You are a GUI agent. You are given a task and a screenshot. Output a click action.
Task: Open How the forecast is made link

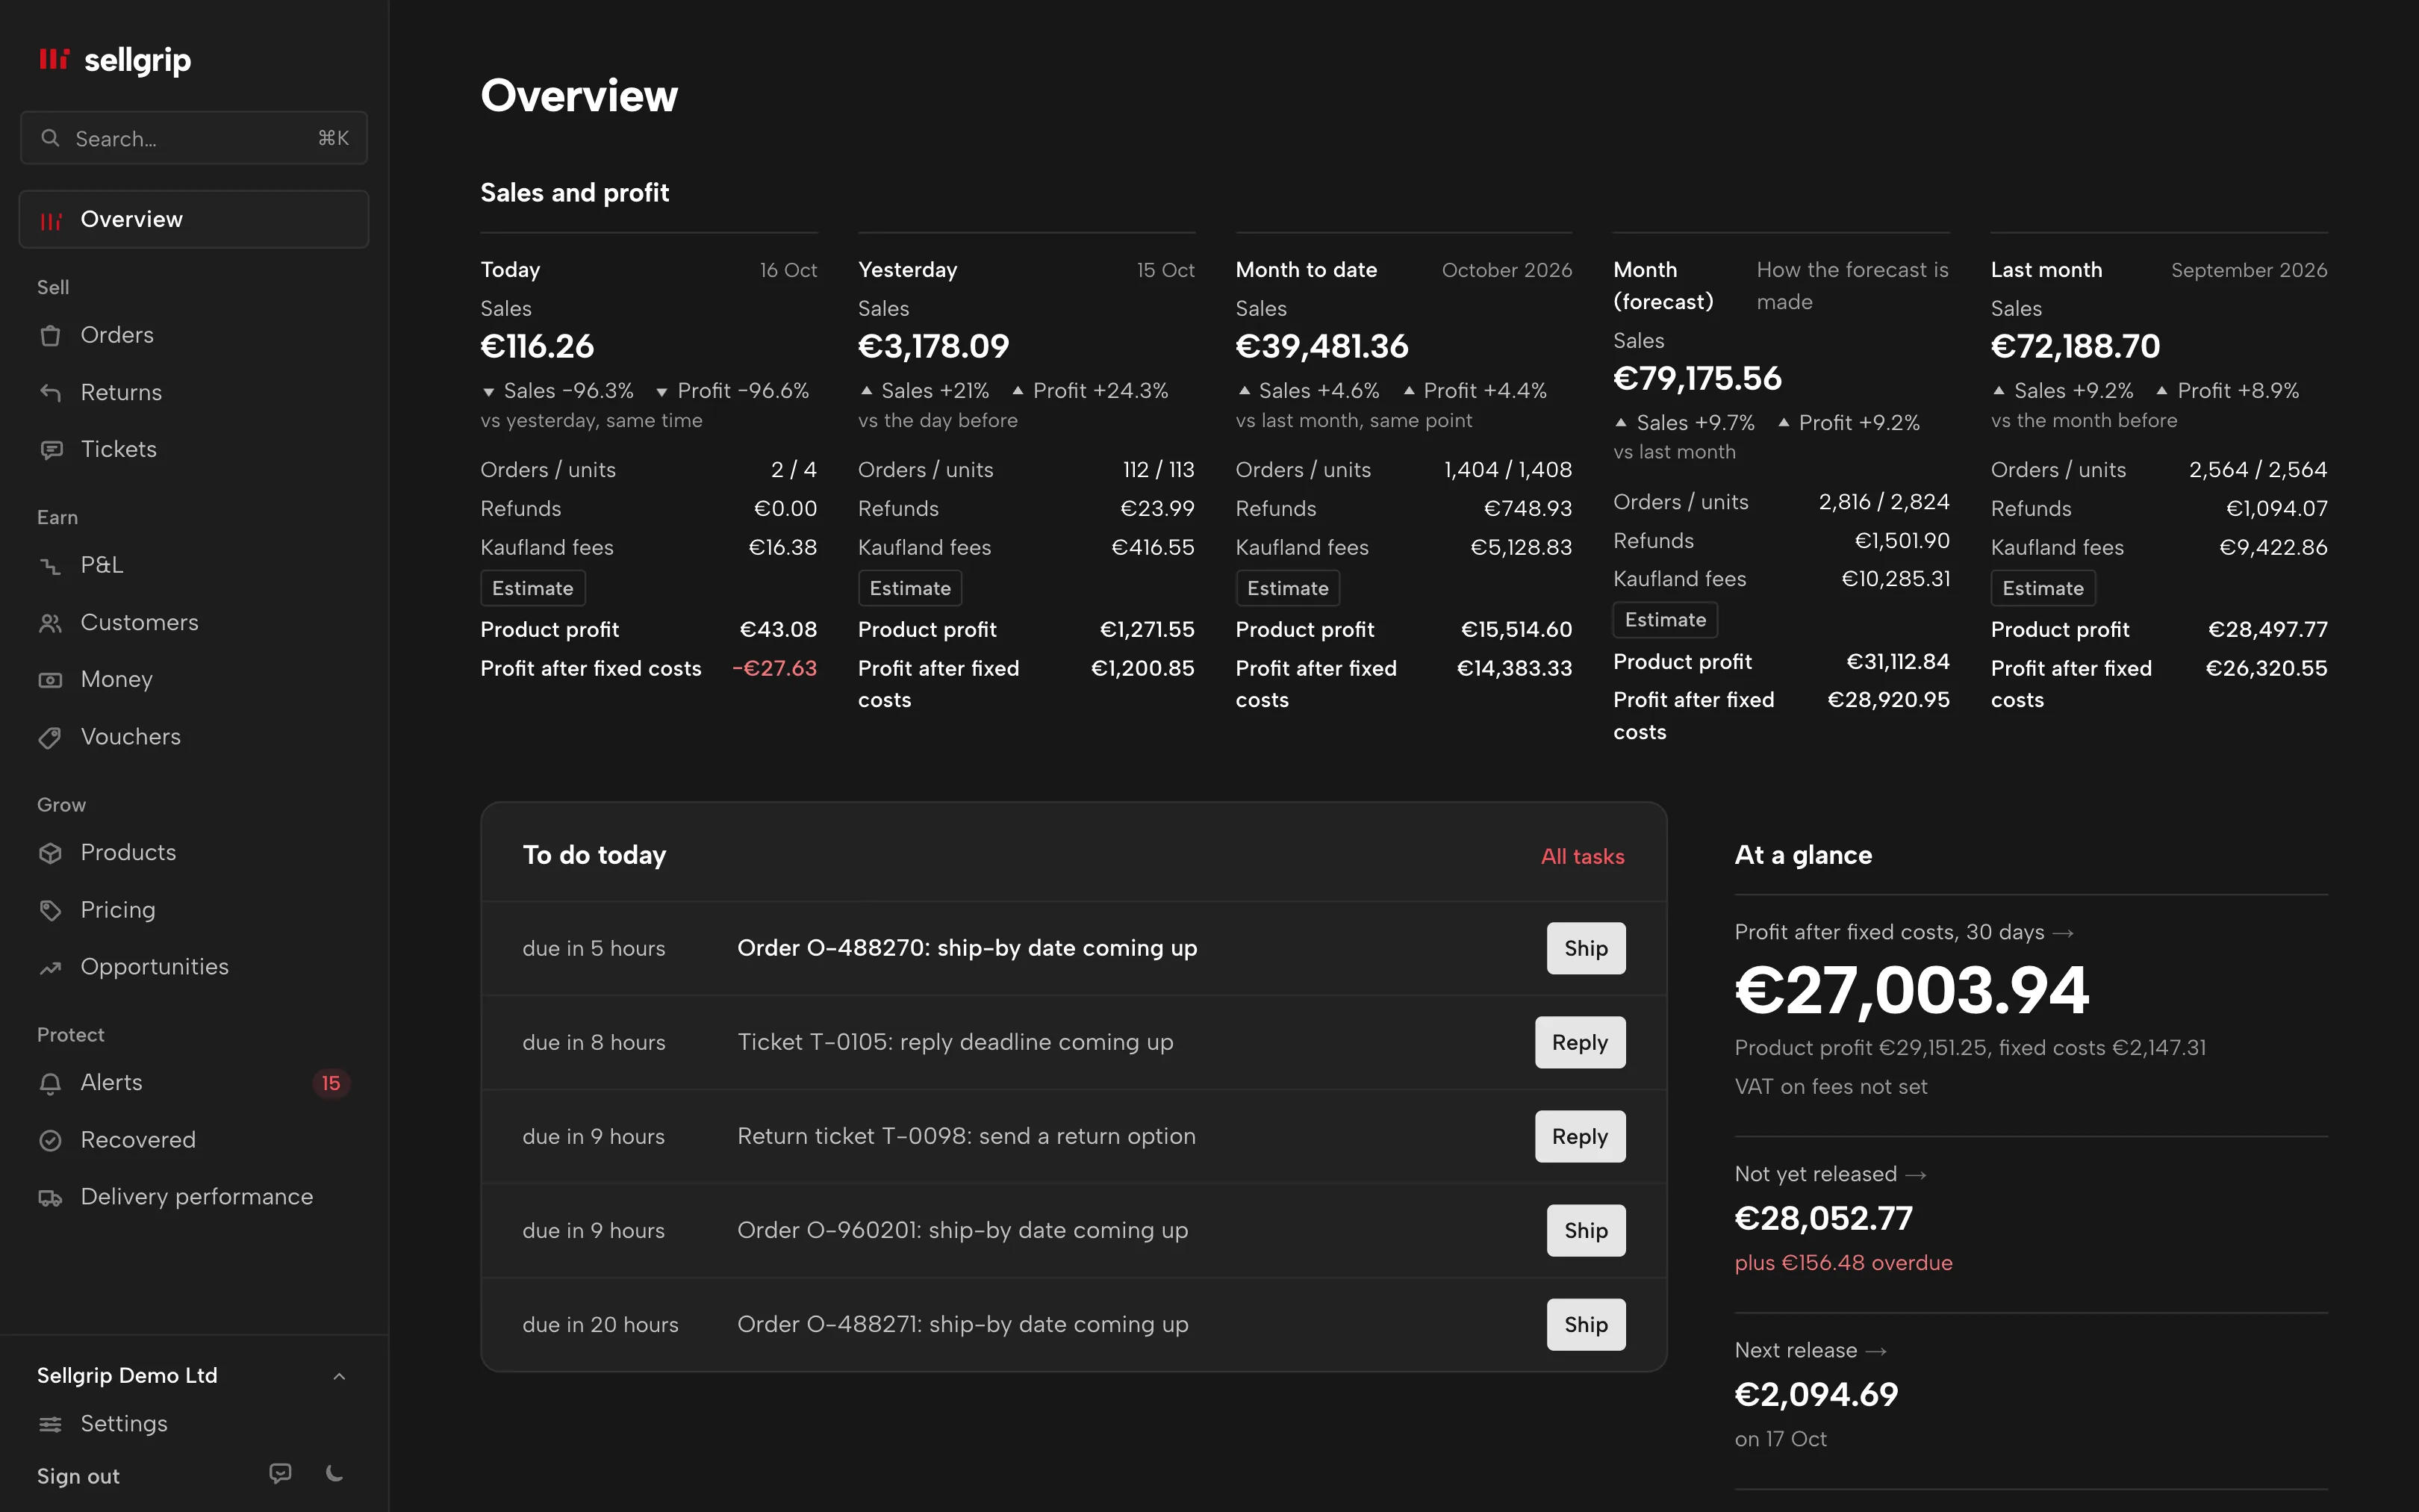(x=1852, y=286)
